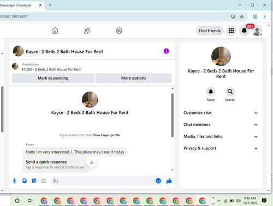
Task: Click the rightmost Chrome icon on the taskbar
Action: [202, 201]
